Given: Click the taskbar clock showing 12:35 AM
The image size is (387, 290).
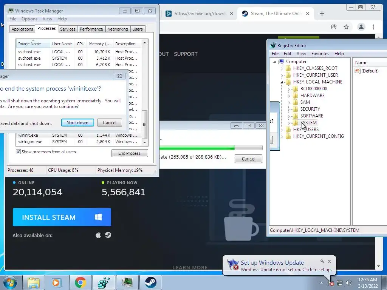Looking at the screenshot, I should [367, 283].
